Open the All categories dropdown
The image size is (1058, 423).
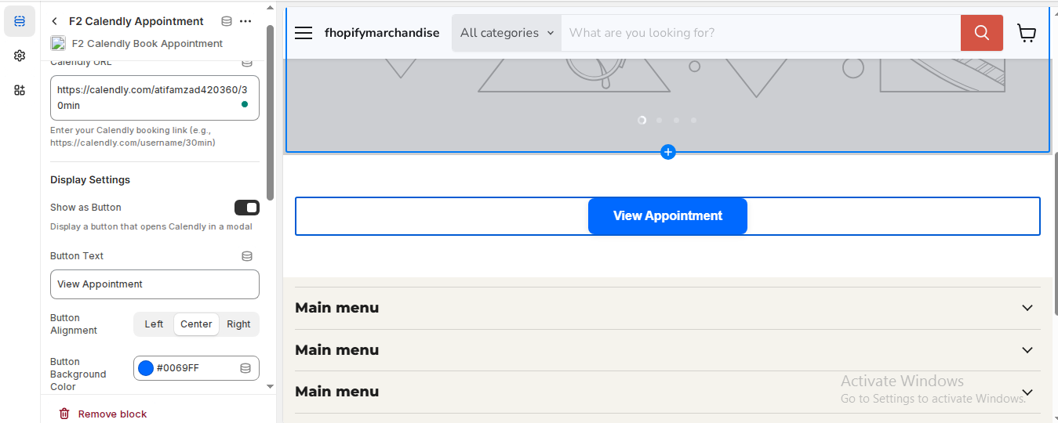507,33
